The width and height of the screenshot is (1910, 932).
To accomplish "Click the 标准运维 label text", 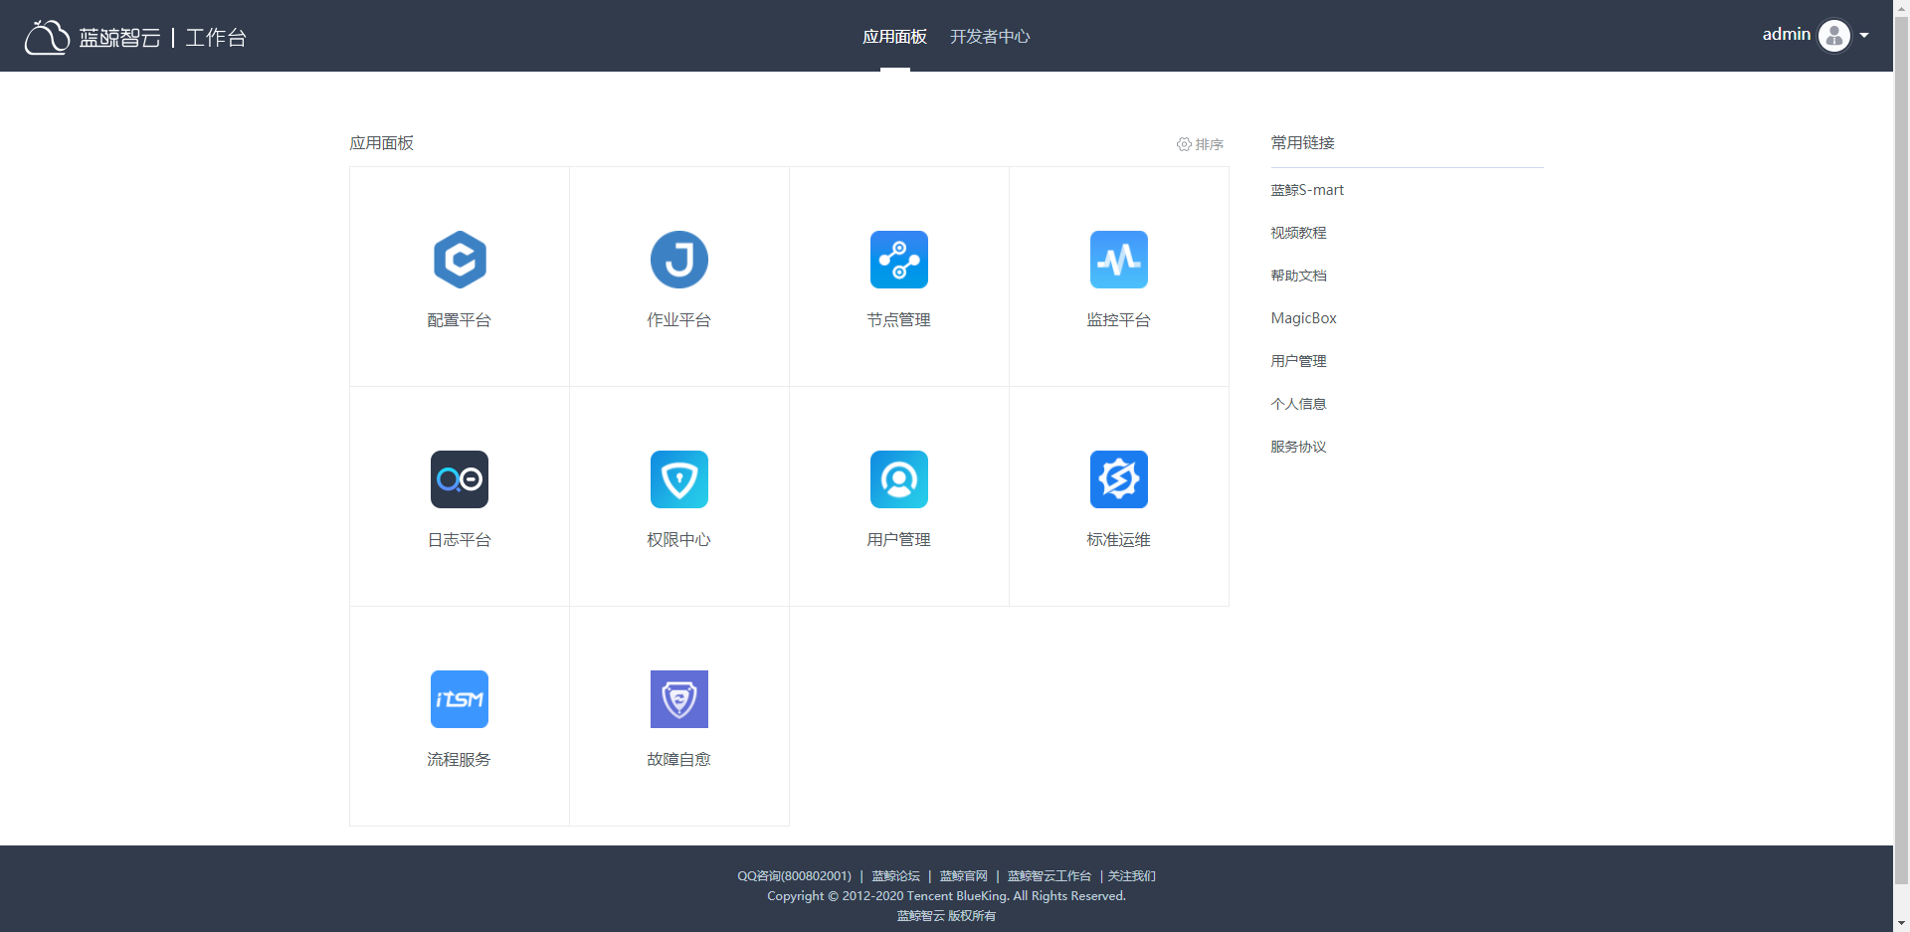I will click(x=1119, y=540).
